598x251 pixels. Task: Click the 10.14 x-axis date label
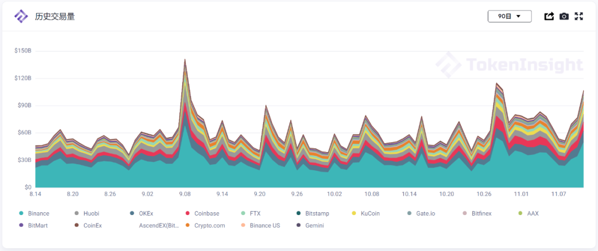[x=409, y=194]
